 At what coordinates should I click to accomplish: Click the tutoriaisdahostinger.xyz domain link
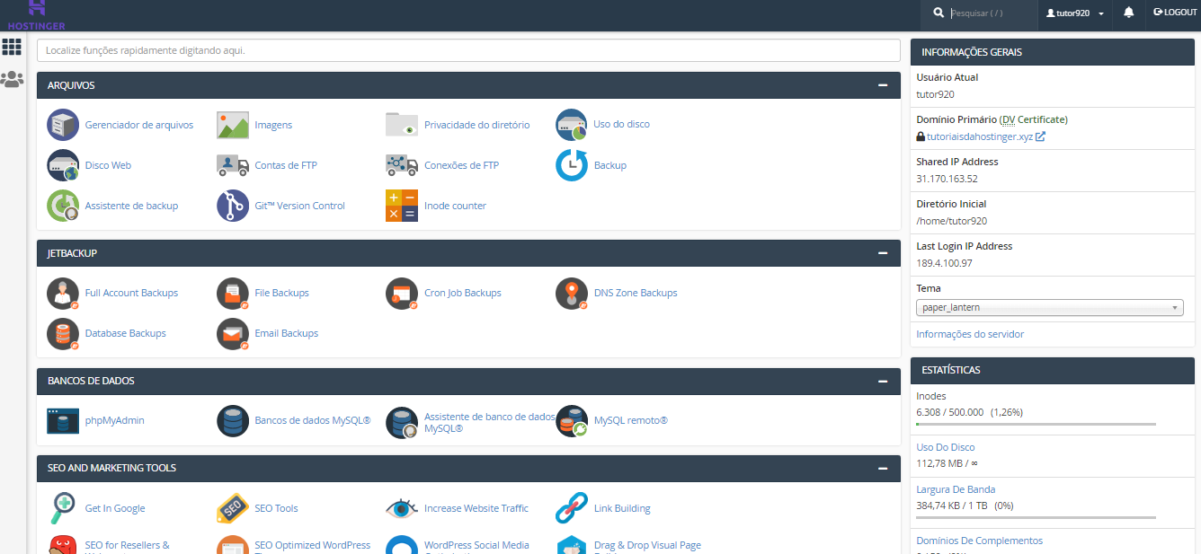point(980,137)
